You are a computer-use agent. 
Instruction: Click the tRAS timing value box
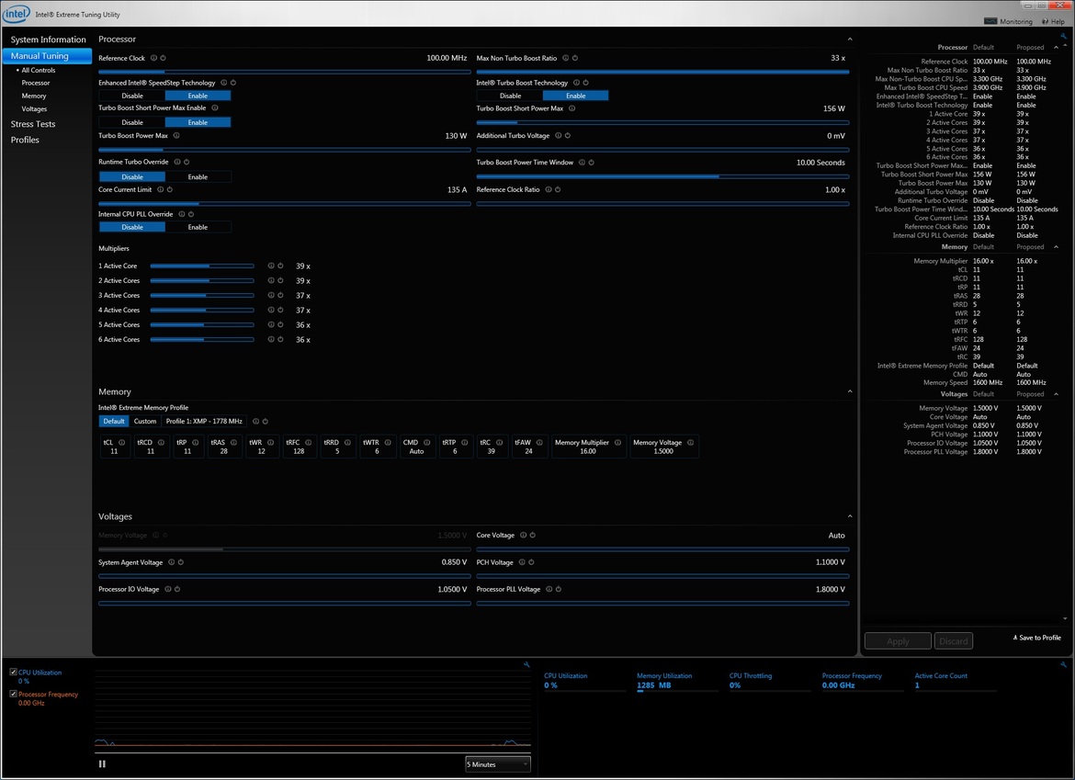(223, 447)
